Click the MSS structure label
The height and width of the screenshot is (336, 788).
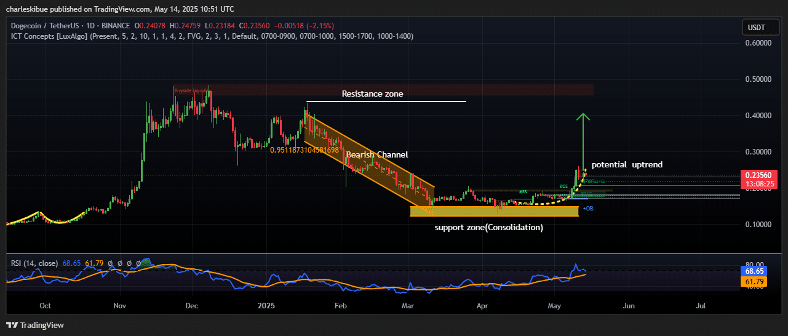[523, 191]
